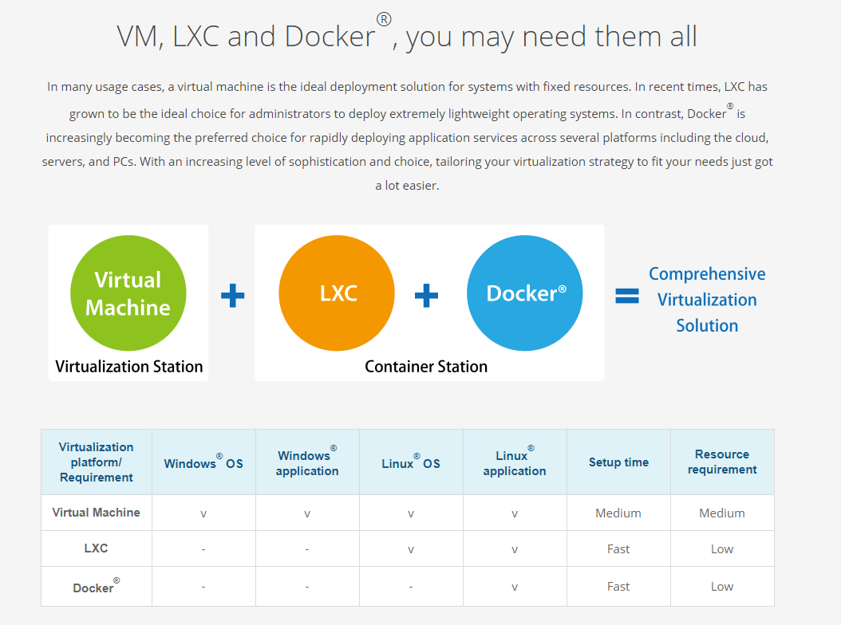841x625 pixels.
Task: Click the plus sign between LXC and Docker
Action: pos(426,295)
